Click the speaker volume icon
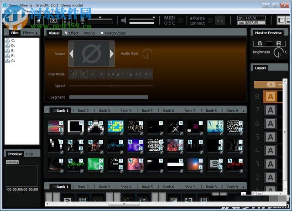 pos(123,20)
